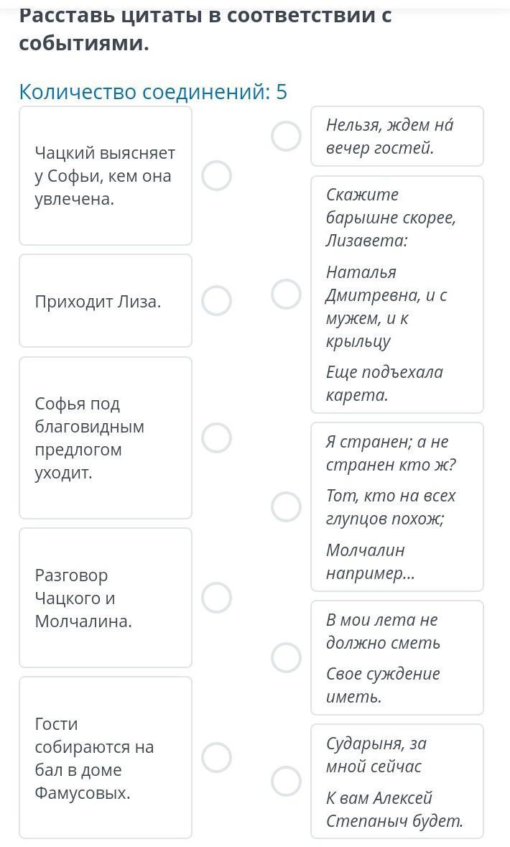Select connector circle for 'В мои лета не должно сметь'
Image resolution: width=510 pixels, height=847 pixels.
point(287,657)
